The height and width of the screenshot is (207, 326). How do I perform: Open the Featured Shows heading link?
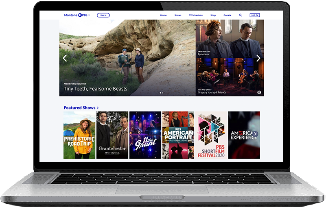(80, 108)
